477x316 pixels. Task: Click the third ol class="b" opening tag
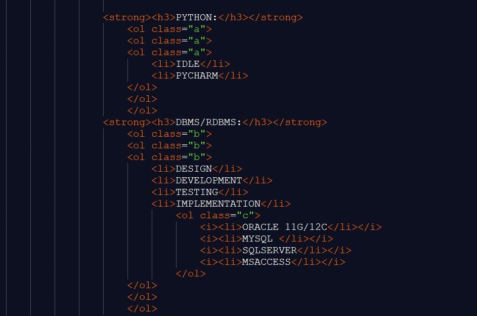click(169, 157)
